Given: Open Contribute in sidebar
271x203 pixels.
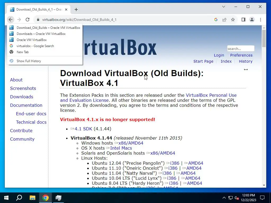Looking at the screenshot, I should [21, 131].
